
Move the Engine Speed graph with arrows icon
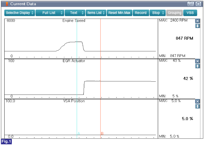coord(197,26)
